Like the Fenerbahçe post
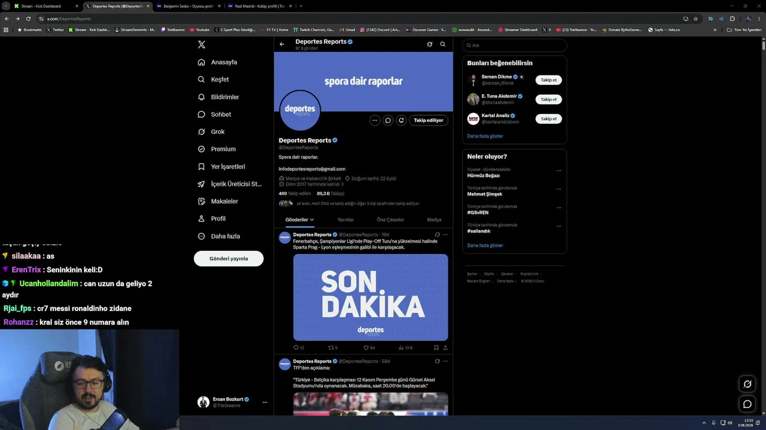 pyautogui.click(x=369, y=348)
